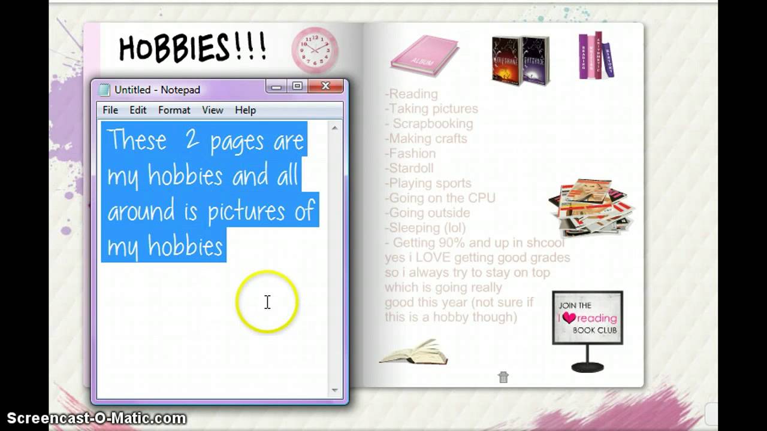Select the open book image
This screenshot has width=767, height=431.
tap(413, 352)
